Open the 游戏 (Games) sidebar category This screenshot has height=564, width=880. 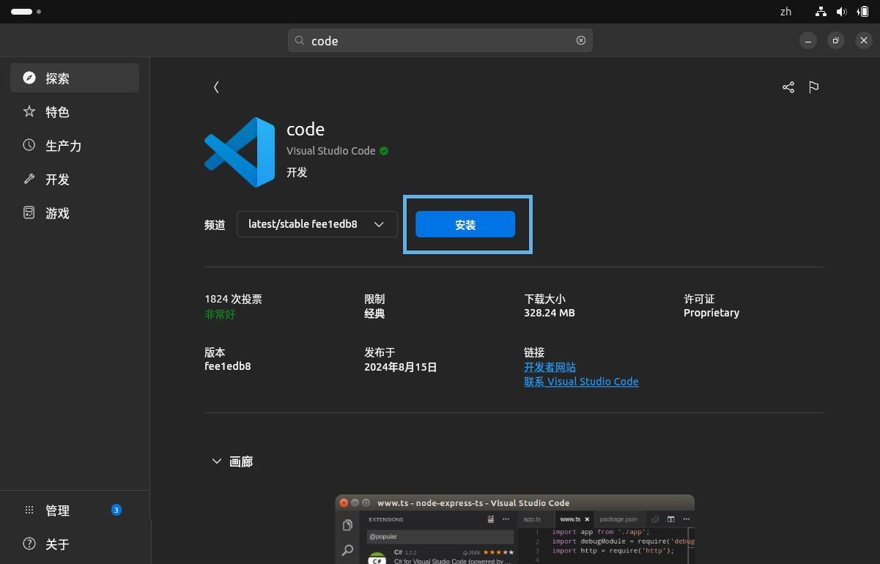click(75, 212)
